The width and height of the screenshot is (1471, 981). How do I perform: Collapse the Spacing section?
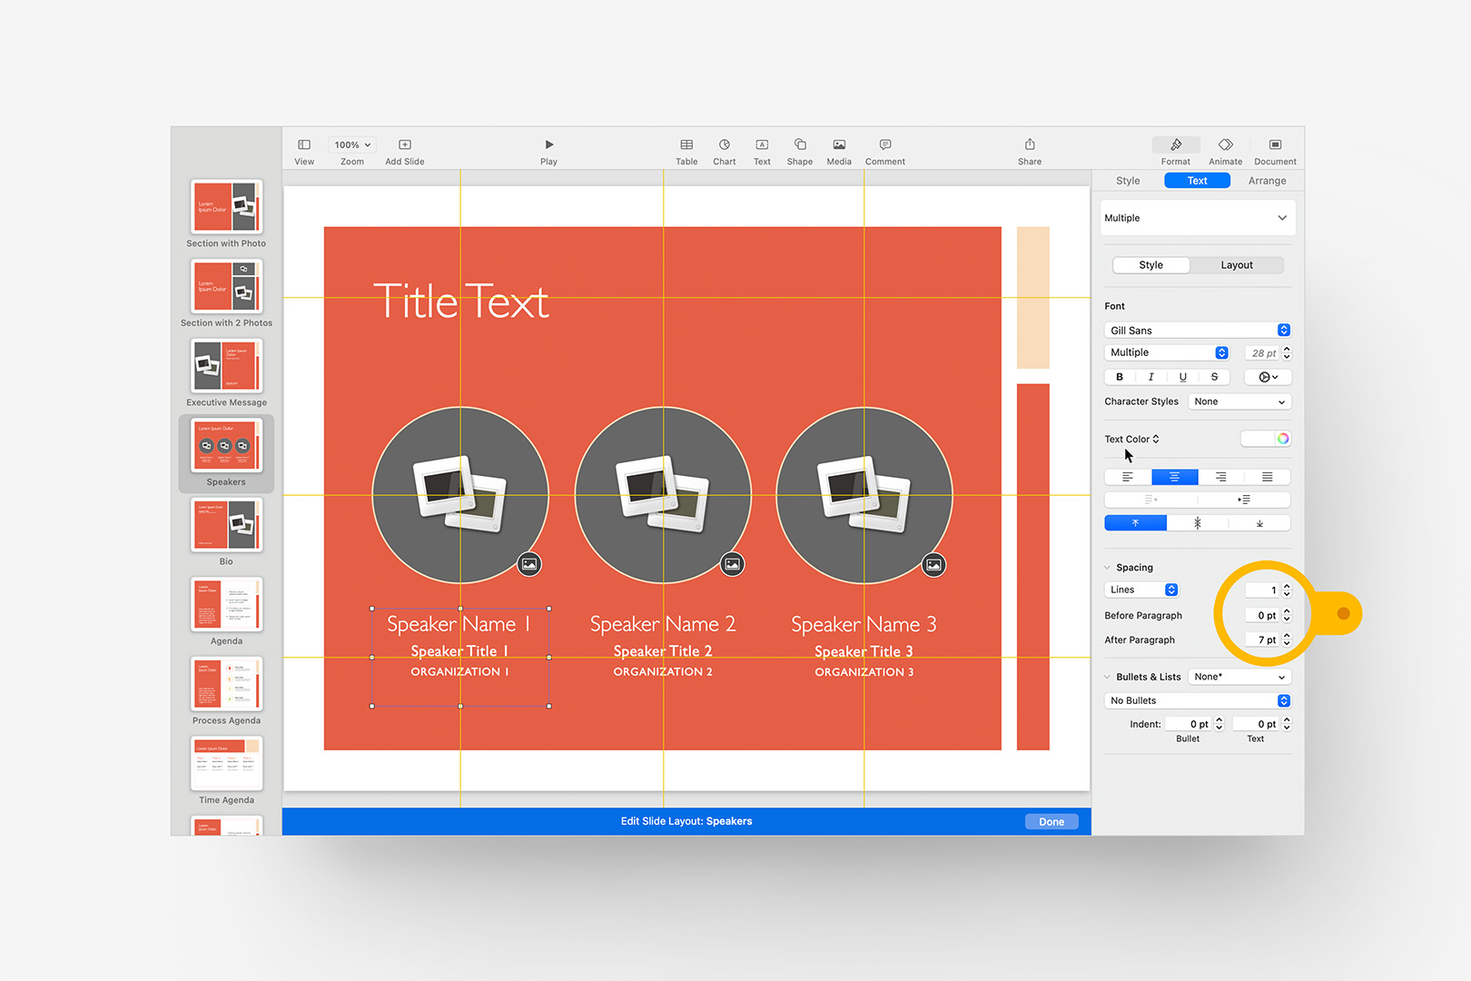pyautogui.click(x=1108, y=567)
